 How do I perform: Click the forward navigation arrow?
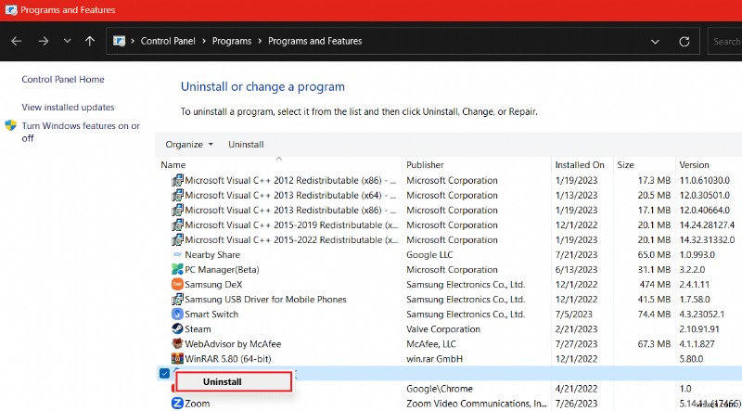click(x=44, y=41)
